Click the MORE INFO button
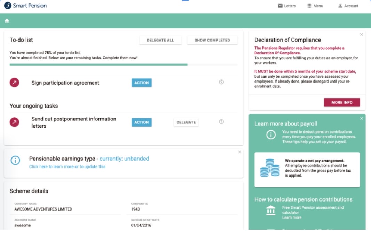Screen dimensions: 371x231 pos(342,103)
